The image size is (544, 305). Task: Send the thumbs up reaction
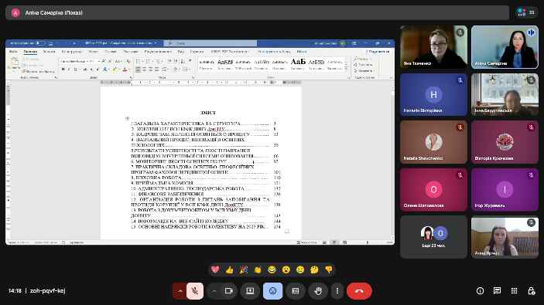point(229,269)
